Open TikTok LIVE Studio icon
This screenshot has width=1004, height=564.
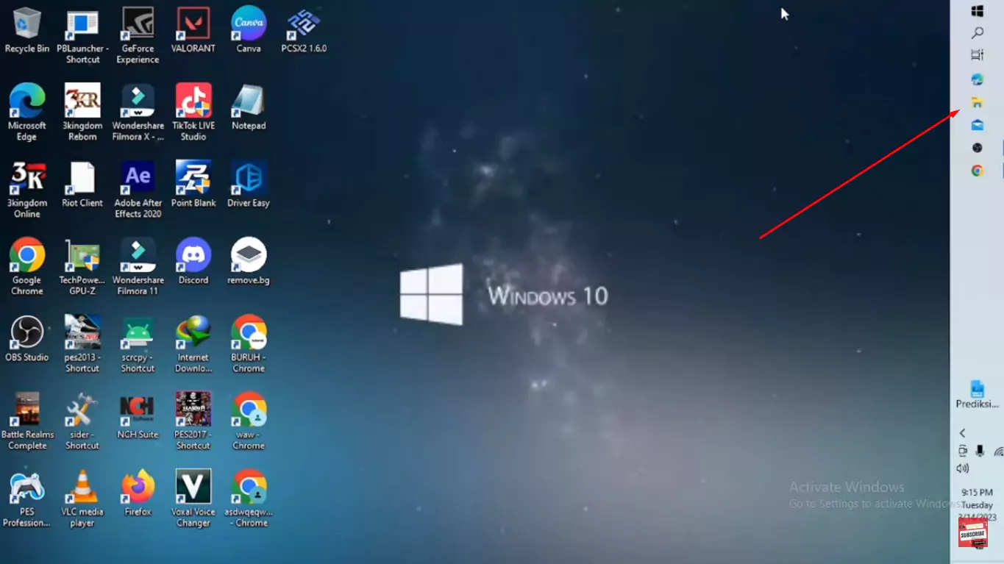coord(193,113)
